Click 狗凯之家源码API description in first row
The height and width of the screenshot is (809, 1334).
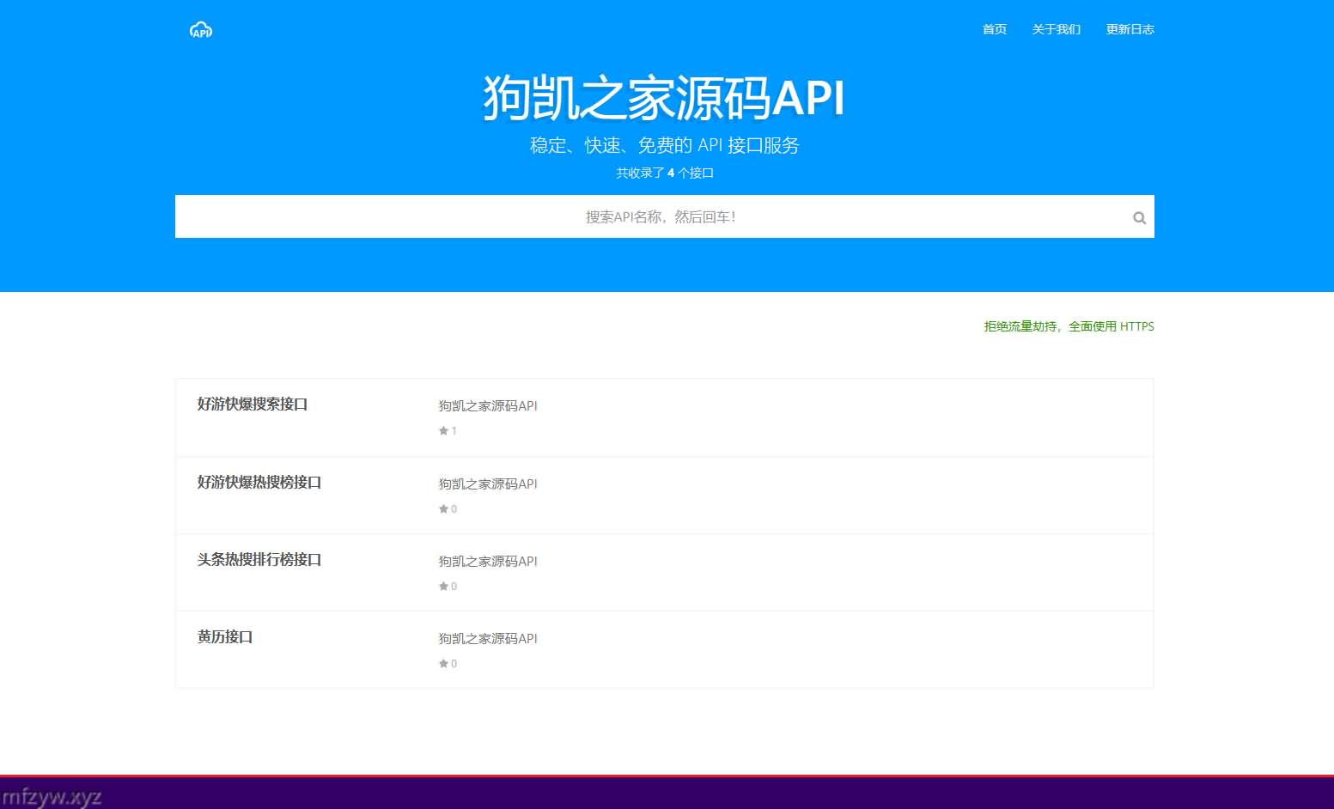pos(488,405)
